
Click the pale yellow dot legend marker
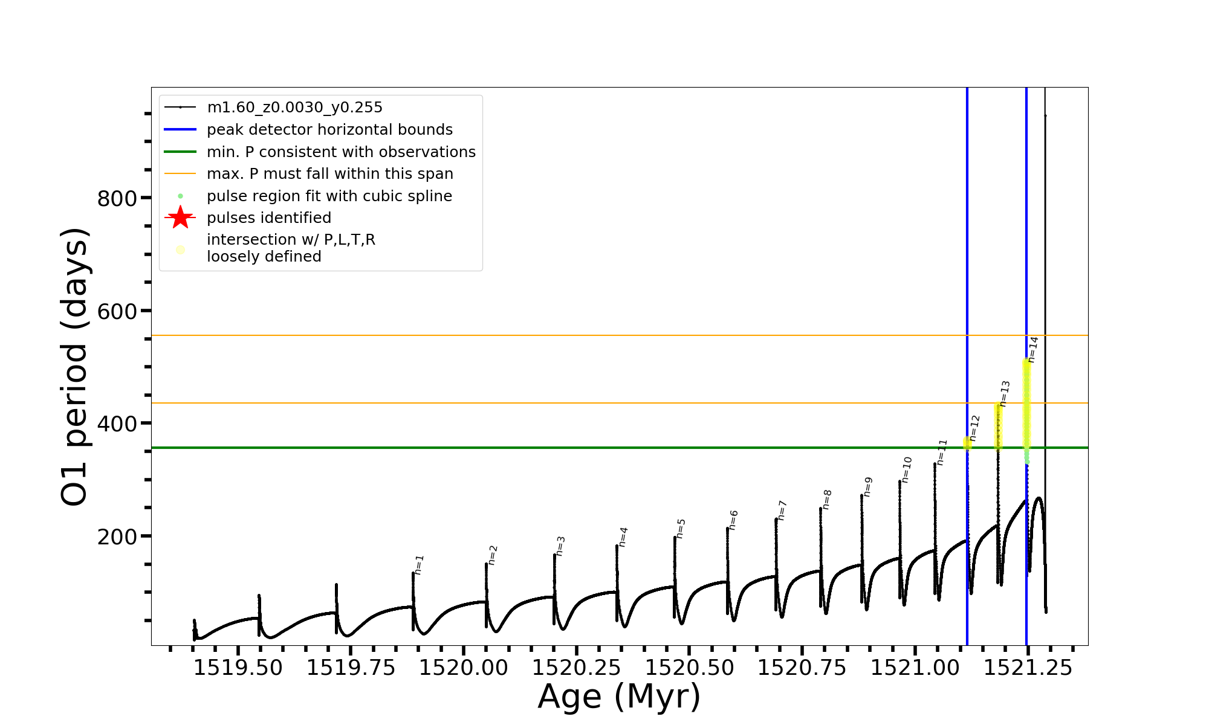pos(180,250)
